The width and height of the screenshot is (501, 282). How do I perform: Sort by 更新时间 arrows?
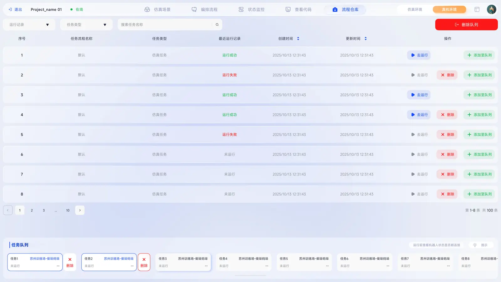(365, 39)
